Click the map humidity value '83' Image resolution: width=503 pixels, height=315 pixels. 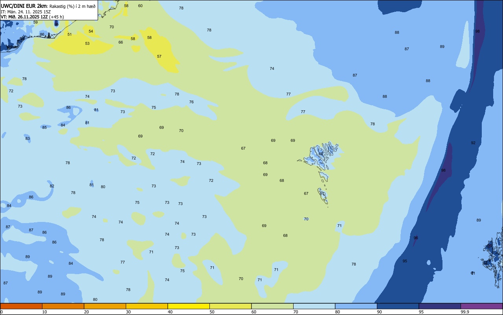pyautogui.click(x=28, y=139)
